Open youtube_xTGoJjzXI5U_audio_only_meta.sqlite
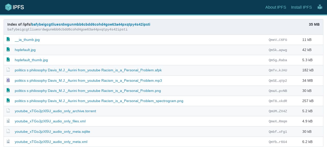 coord(52,132)
